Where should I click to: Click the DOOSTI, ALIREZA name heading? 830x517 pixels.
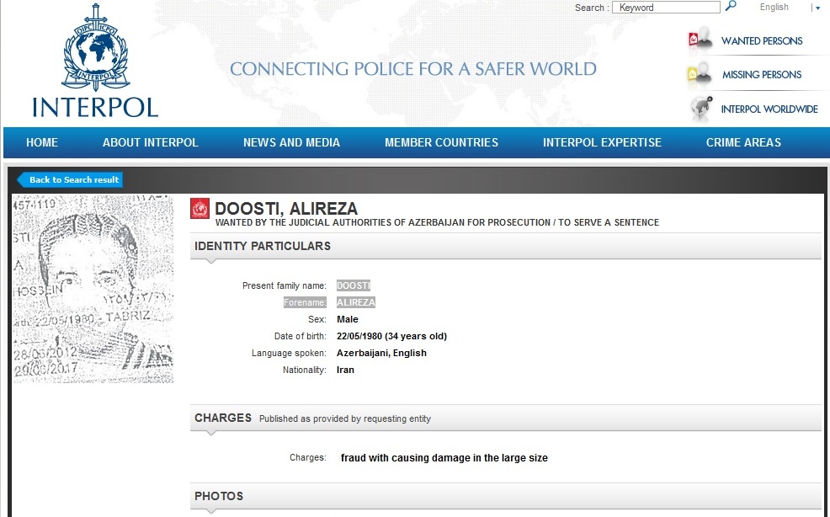[x=286, y=208]
